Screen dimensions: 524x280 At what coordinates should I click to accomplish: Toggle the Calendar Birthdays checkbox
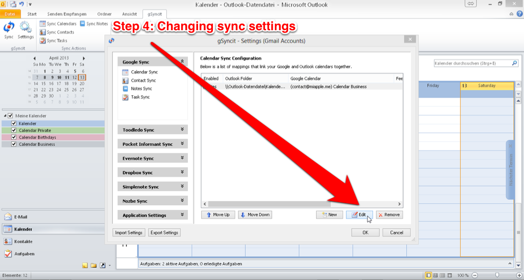(14, 137)
